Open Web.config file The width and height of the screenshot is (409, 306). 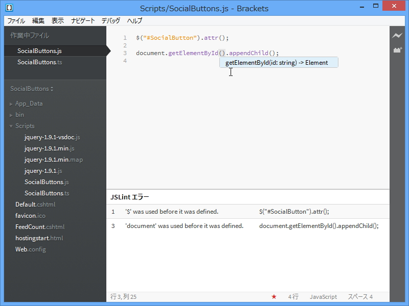click(x=31, y=249)
